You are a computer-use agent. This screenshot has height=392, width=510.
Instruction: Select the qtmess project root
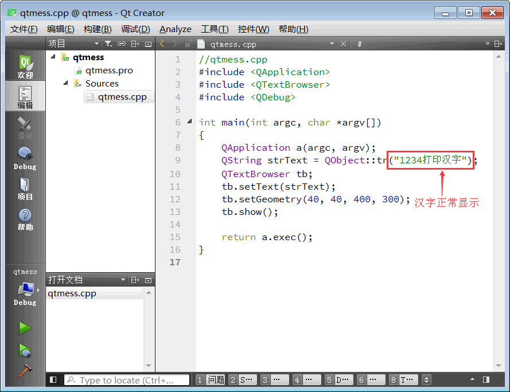click(x=88, y=57)
